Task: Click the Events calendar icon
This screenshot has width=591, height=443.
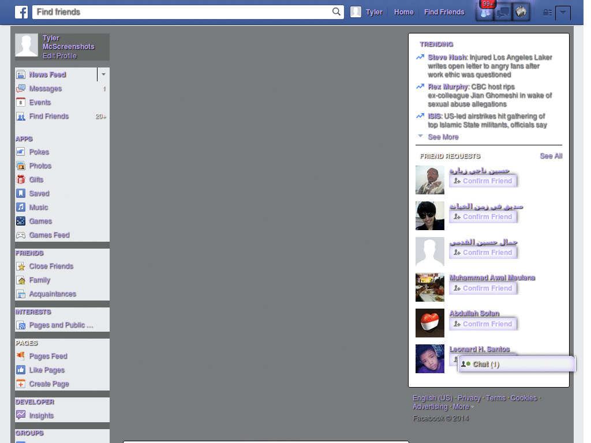Action: (x=21, y=103)
